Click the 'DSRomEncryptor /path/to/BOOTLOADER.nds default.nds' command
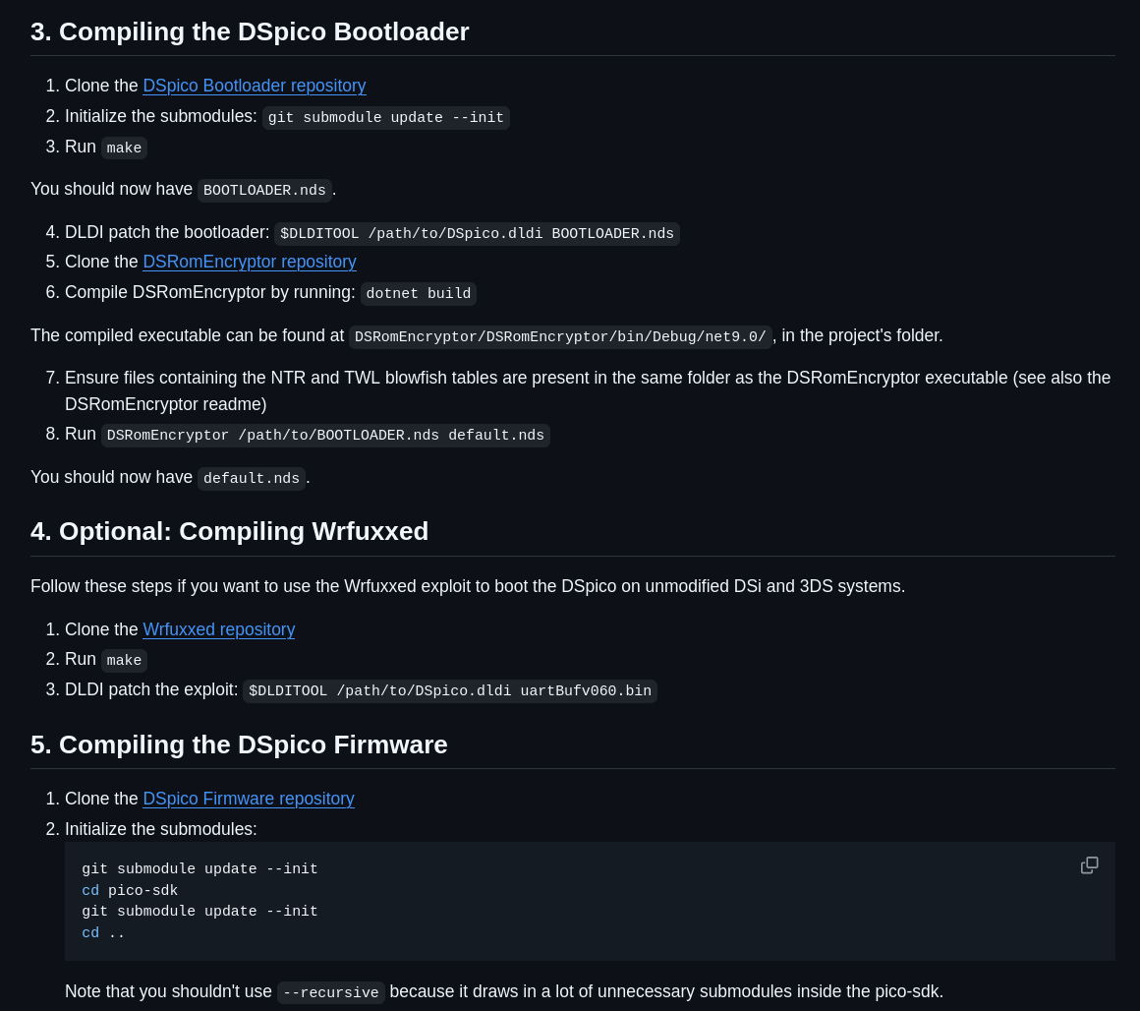1140x1011 pixels. click(x=325, y=436)
